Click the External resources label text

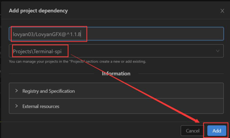pyautogui.click(x=41, y=106)
